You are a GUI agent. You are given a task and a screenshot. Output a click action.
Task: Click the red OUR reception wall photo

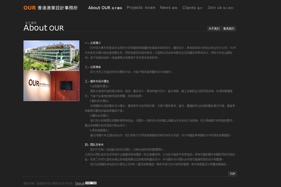(x=51, y=85)
